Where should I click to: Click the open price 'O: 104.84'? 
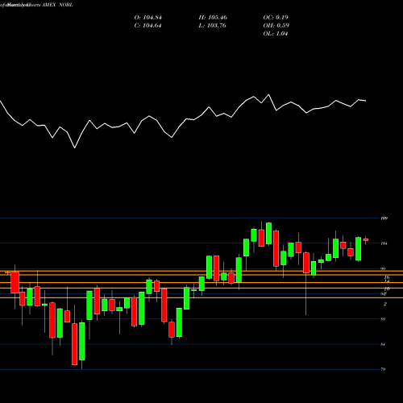click(x=148, y=18)
